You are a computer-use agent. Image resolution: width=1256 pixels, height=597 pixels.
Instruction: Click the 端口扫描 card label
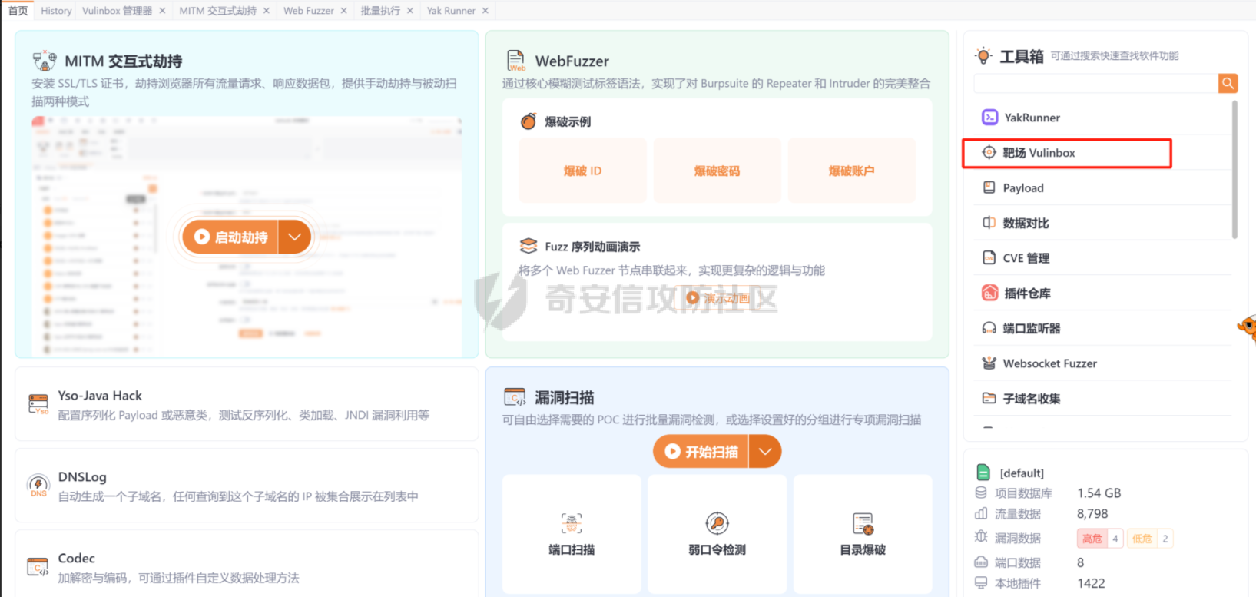572,549
